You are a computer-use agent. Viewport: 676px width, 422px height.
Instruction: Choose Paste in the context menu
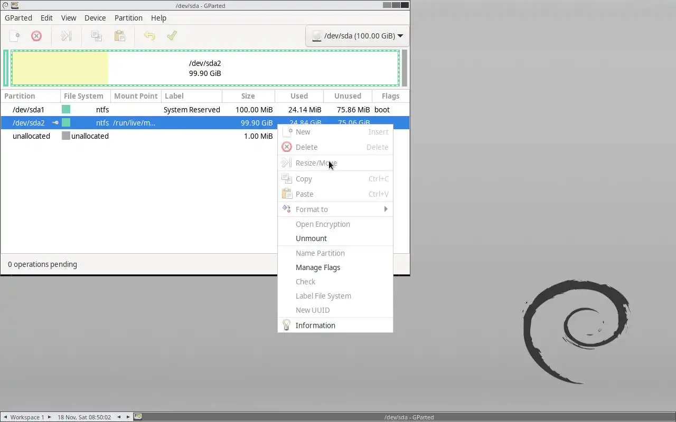tap(335, 194)
